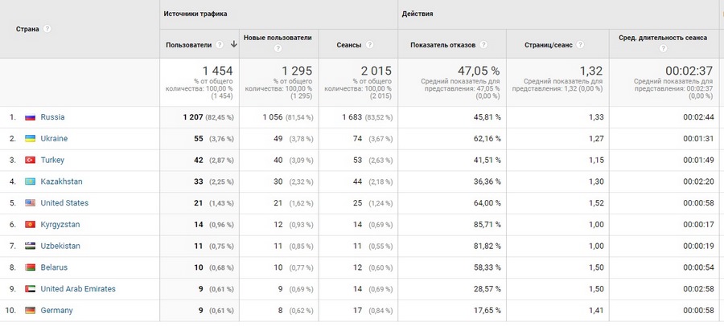Click the Ukraine flag icon

point(30,138)
